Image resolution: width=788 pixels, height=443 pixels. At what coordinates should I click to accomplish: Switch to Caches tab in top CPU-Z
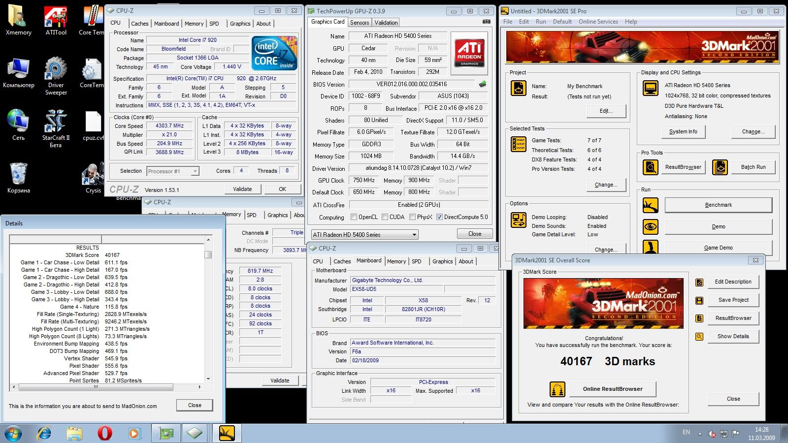(139, 24)
